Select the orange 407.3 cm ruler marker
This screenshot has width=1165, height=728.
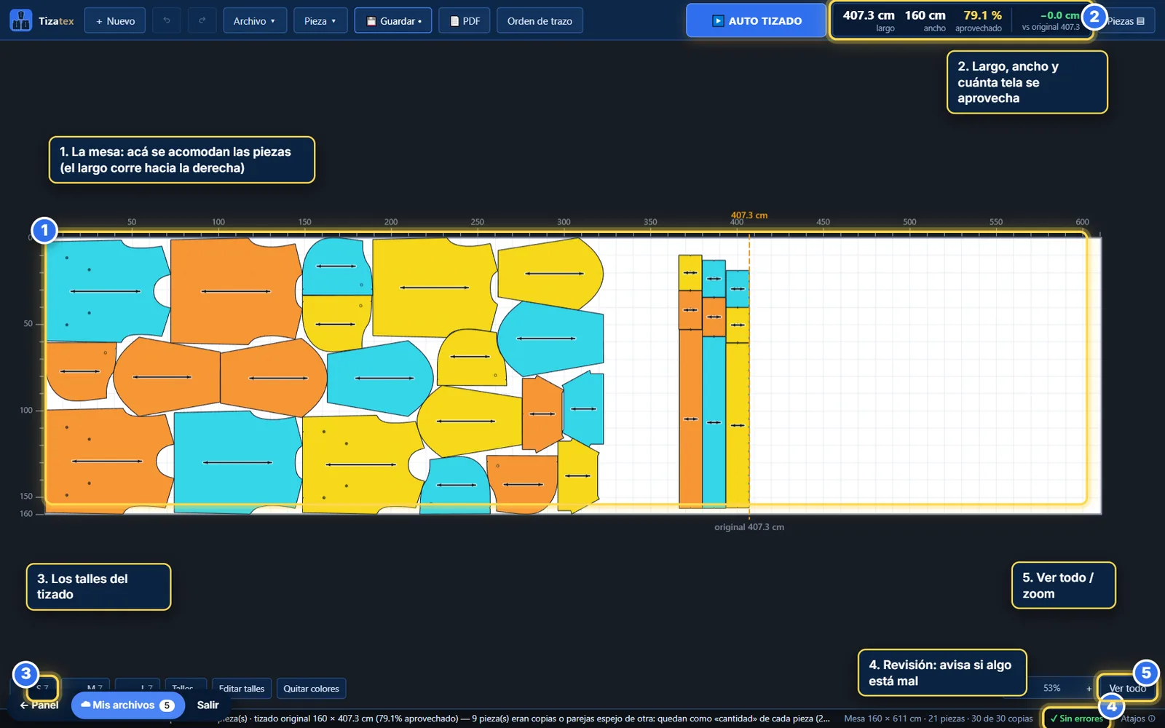coord(749,215)
